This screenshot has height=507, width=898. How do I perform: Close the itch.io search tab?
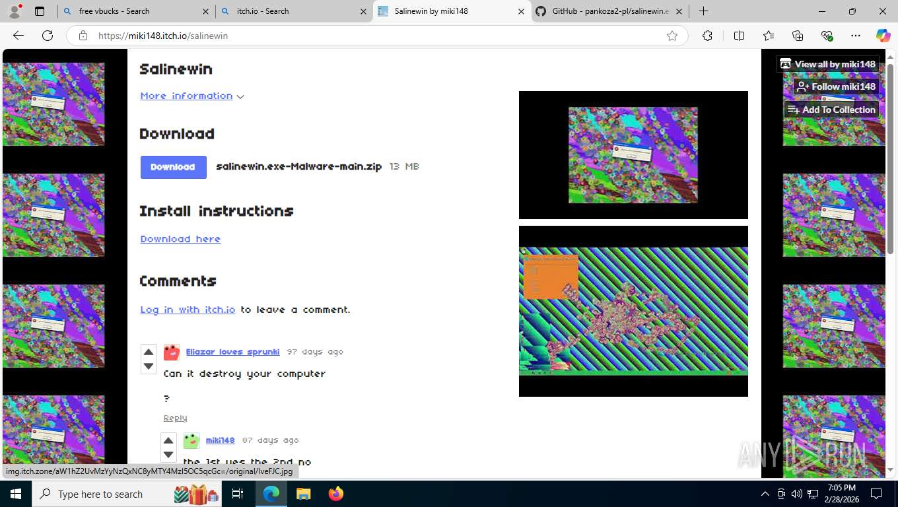pyautogui.click(x=363, y=11)
